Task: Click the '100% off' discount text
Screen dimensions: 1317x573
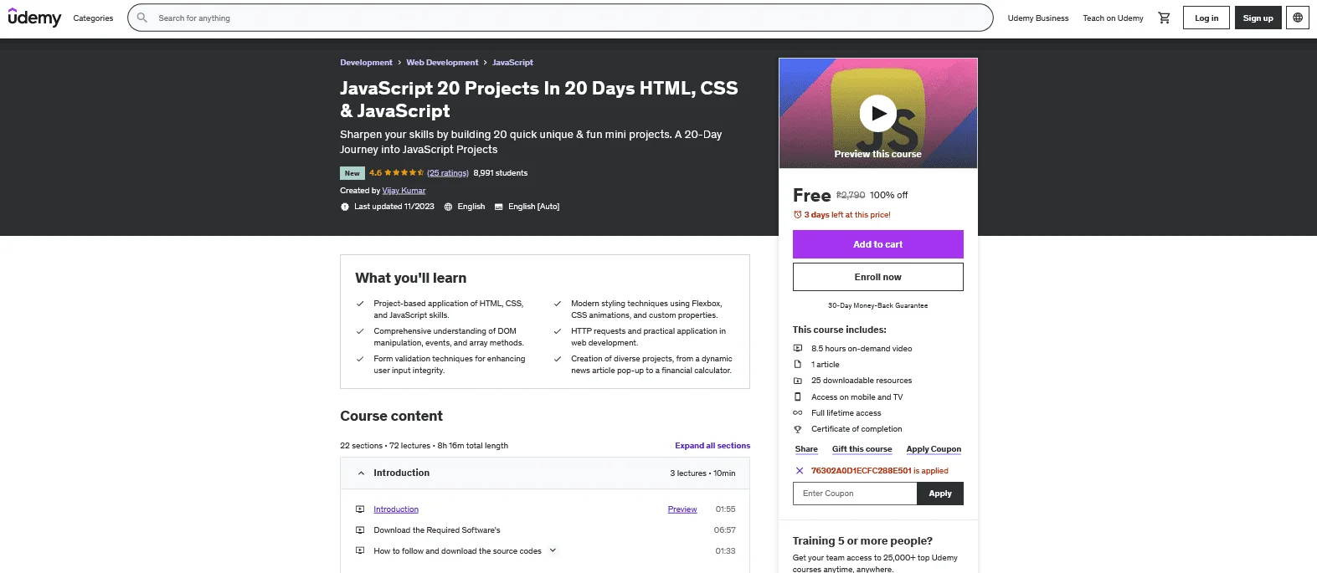Action: click(x=888, y=195)
